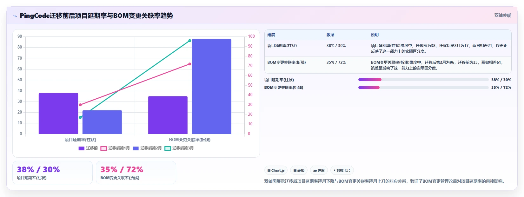The height and width of the screenshot is (197, 524).
Task: Toggle the 迁移后第1月 legend swatch
Action: [103, 148]
